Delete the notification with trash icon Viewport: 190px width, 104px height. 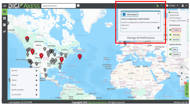point(158,28)
